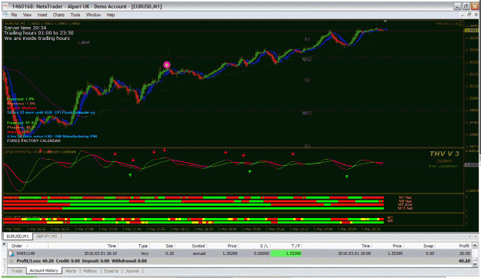Click the current price tag on price scale

click(472, 30)
